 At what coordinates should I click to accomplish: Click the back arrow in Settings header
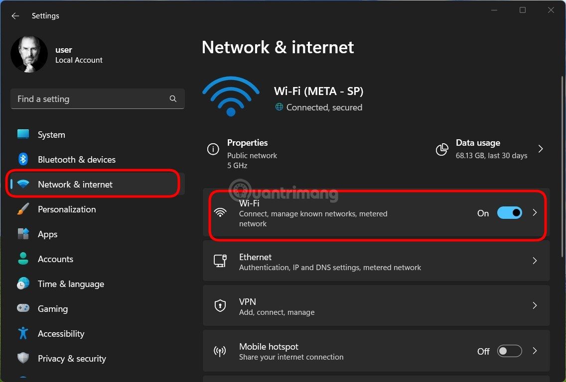15,16
